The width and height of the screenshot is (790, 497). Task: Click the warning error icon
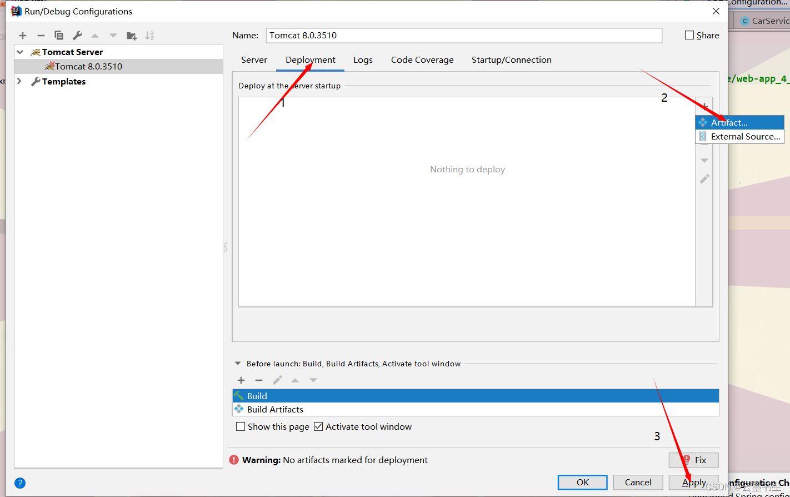pyautogui.click(x=234, y=460)
